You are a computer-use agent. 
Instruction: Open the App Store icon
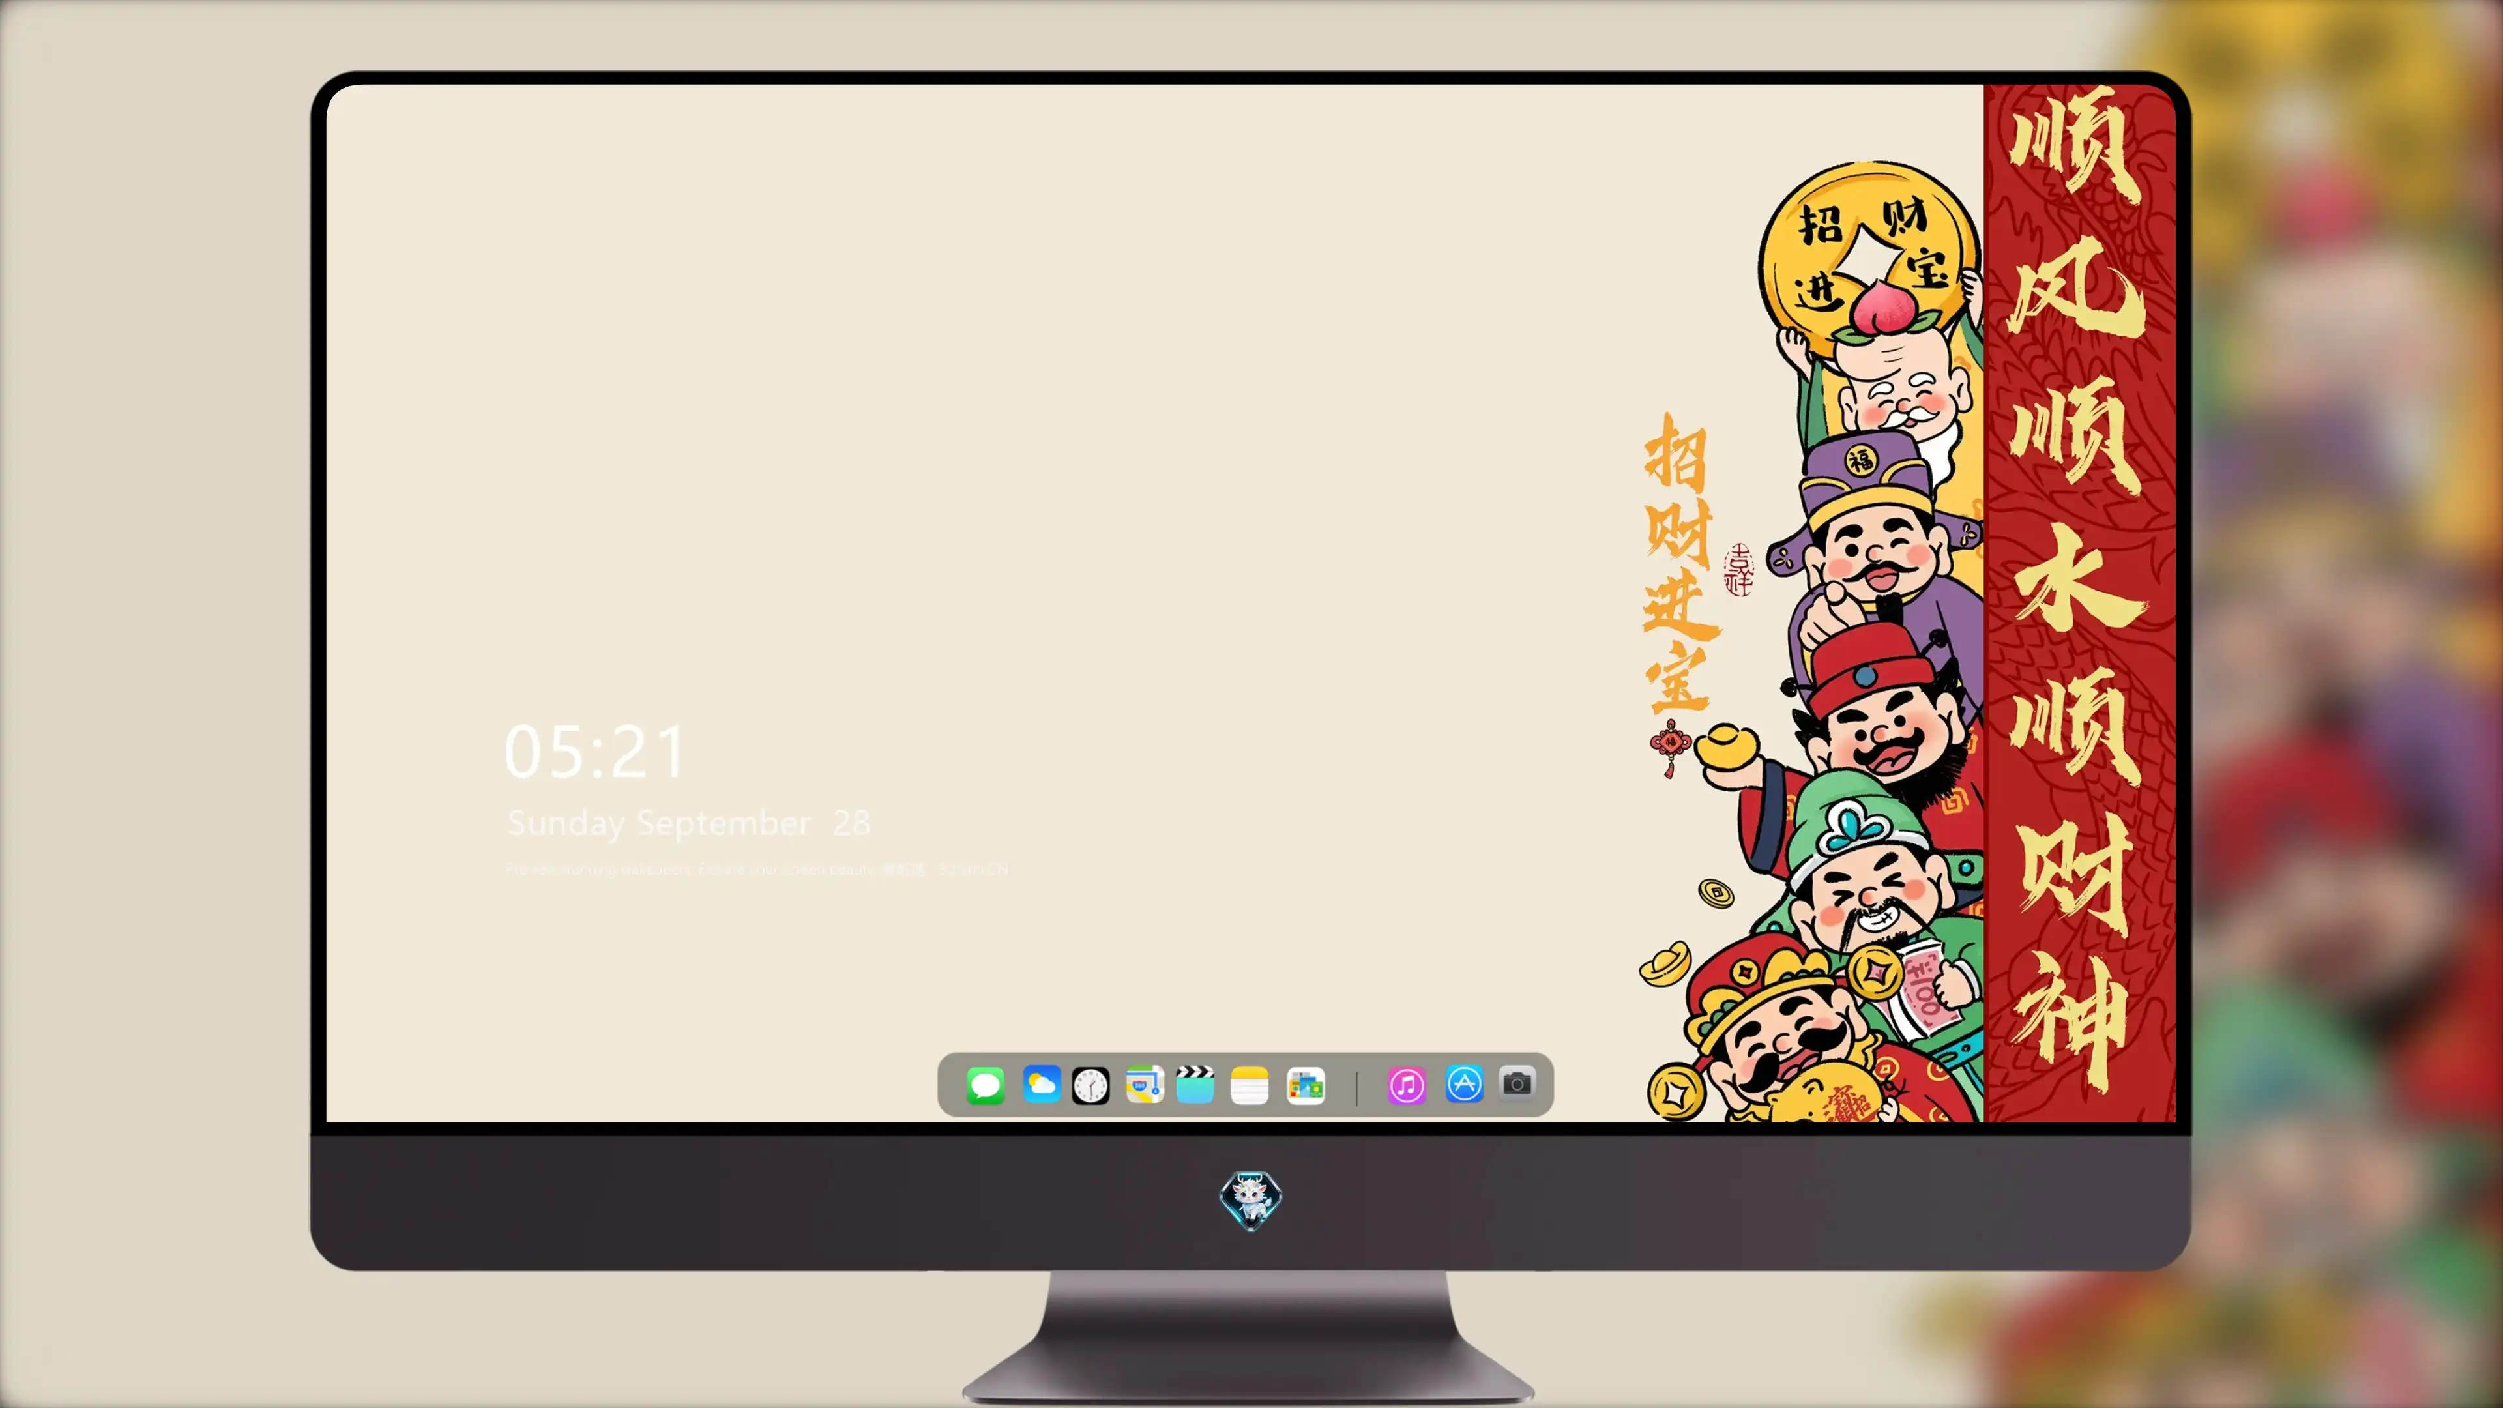tap(1464, 1085)
